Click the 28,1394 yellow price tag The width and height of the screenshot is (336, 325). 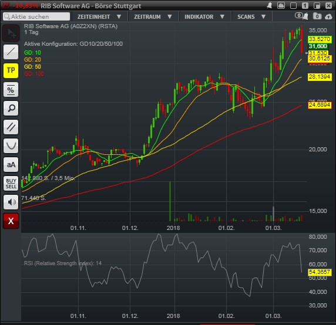tap(320, 77)
